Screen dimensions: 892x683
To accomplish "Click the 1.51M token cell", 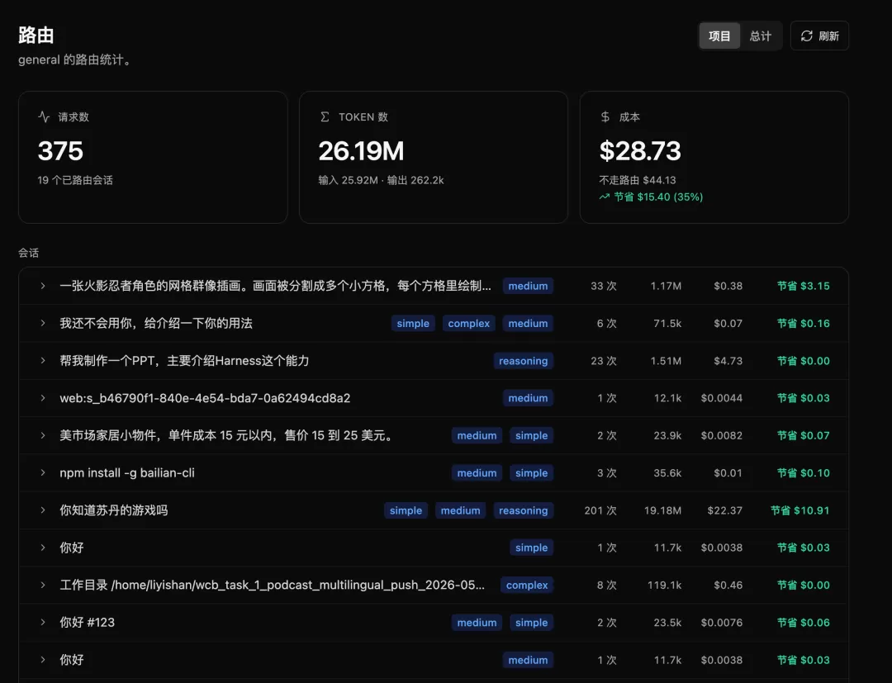I will coord(666,361).
